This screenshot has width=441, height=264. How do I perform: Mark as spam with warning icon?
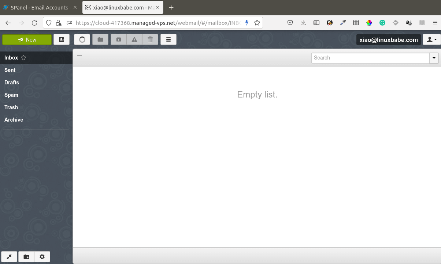click(134, 39)
